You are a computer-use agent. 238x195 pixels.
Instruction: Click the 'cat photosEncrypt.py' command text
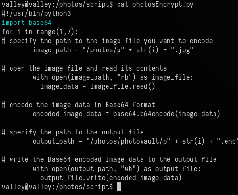pos(155,4)
